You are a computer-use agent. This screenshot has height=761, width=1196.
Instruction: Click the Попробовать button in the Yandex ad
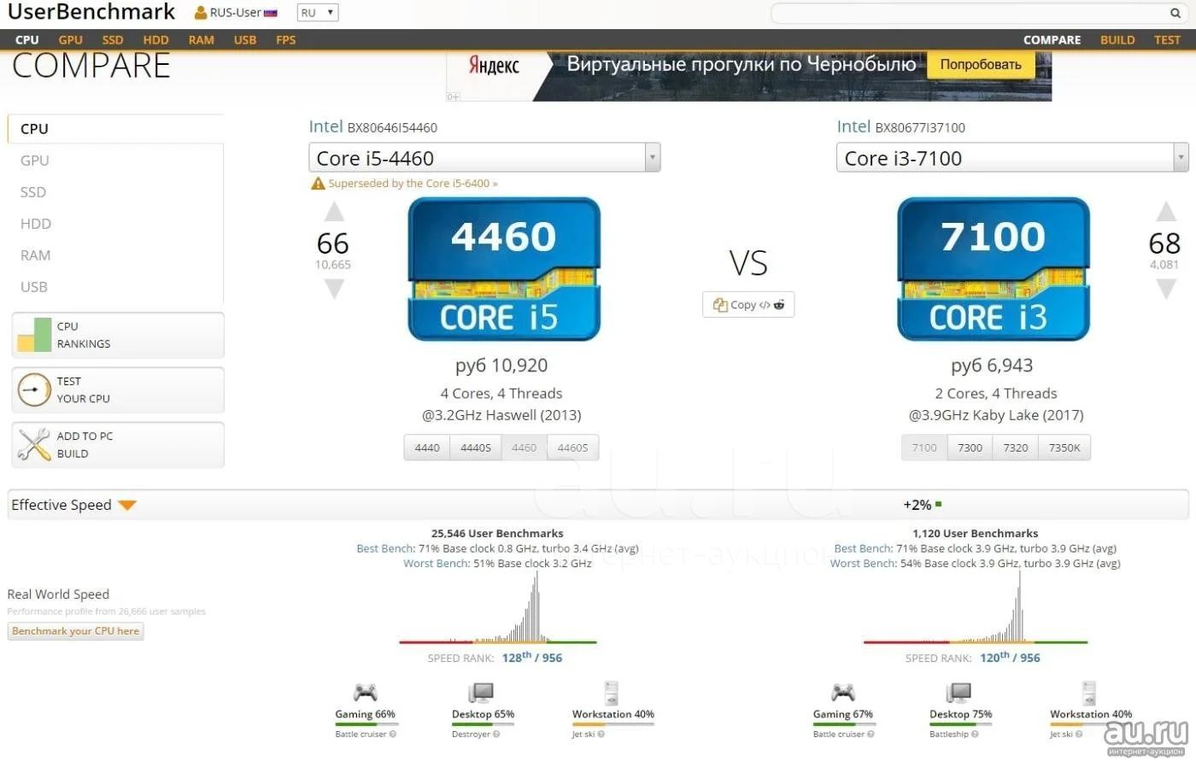tap(981, 65)
